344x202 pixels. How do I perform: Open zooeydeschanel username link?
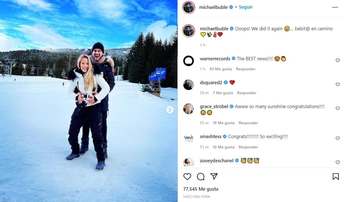[217, 161]
